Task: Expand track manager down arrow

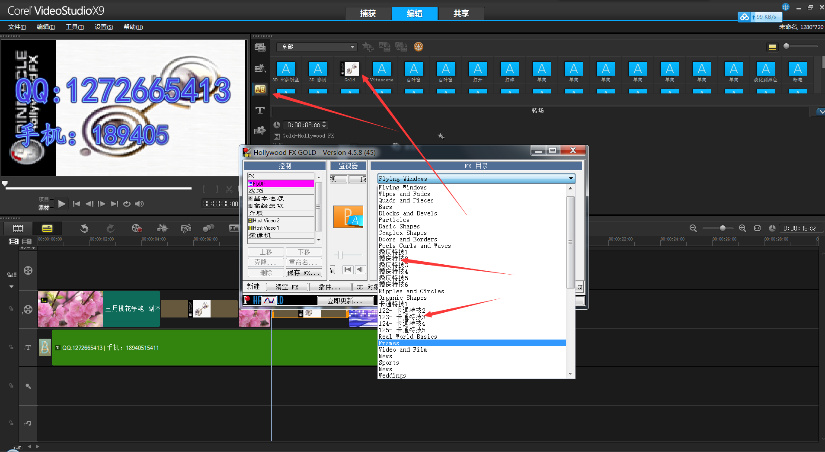Action: tap(11, 286)
